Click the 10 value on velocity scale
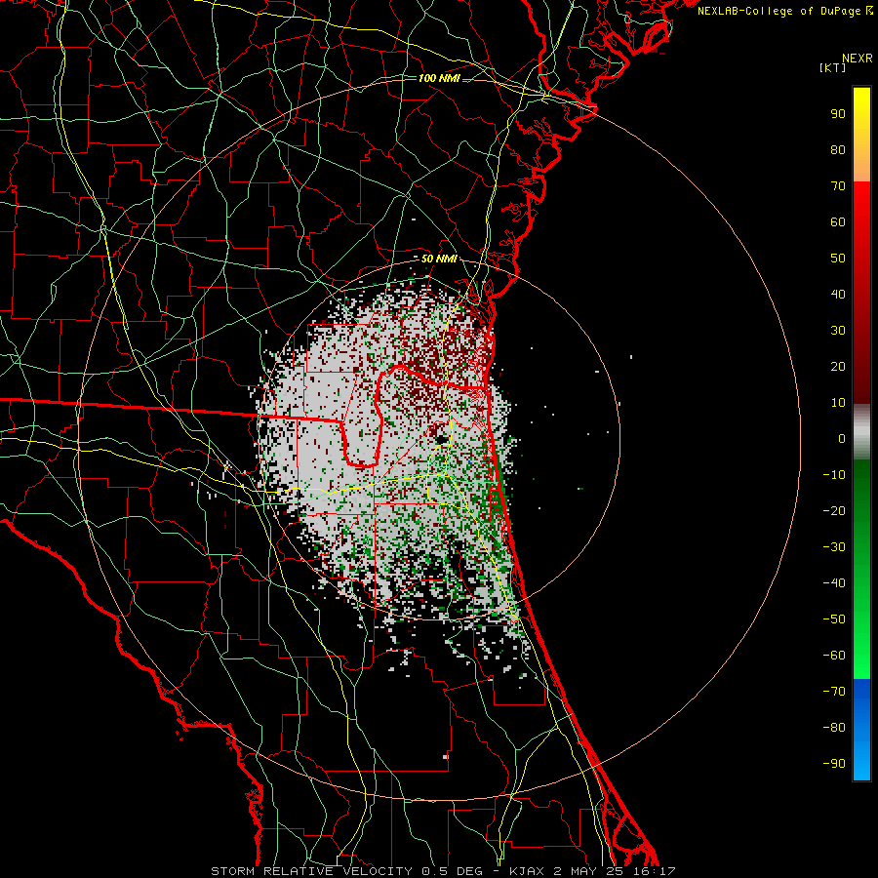This screenshot has width=878, height=878. [x=838, y=403]
